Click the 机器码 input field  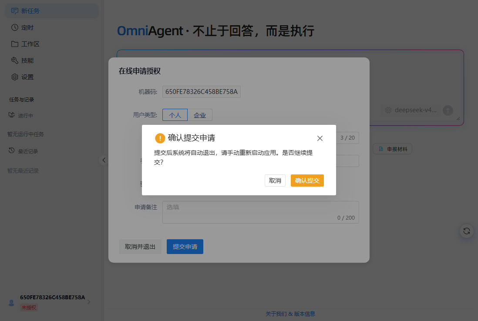tap(202, 92)
